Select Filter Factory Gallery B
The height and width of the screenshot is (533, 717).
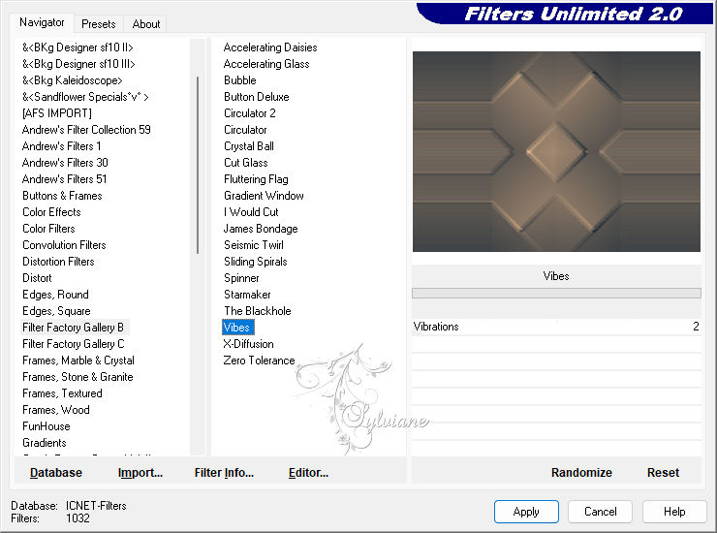click(x=74, y=328)
